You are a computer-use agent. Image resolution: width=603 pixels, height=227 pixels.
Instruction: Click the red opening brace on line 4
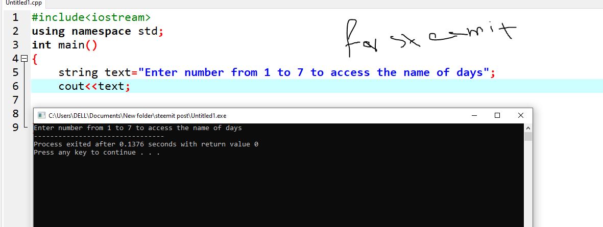(x=35, y=59)
